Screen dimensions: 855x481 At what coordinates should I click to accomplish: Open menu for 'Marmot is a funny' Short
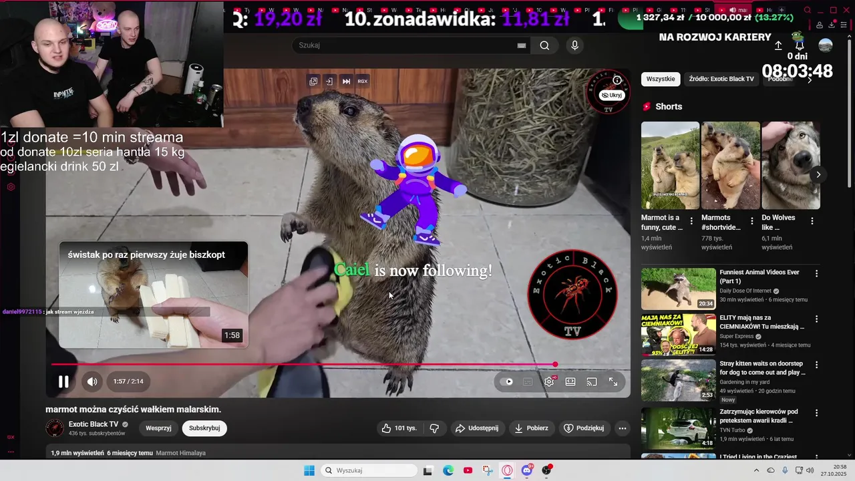pos(691,221)
